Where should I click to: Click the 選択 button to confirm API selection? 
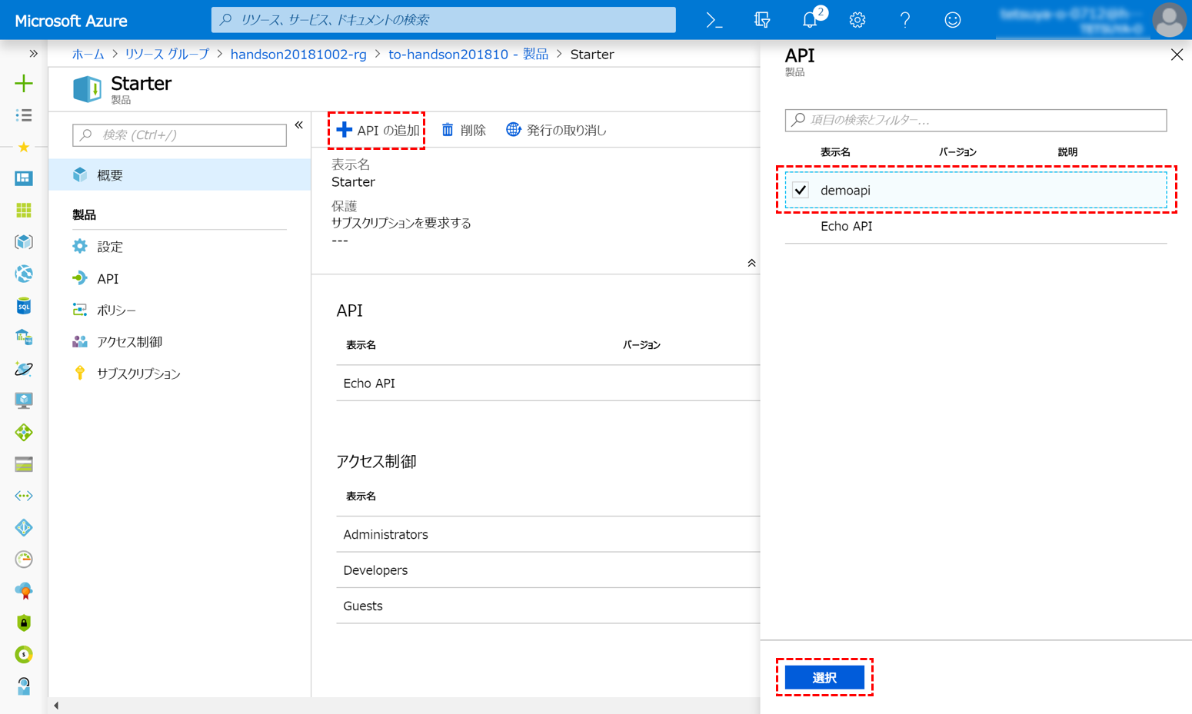click(824, 677)
